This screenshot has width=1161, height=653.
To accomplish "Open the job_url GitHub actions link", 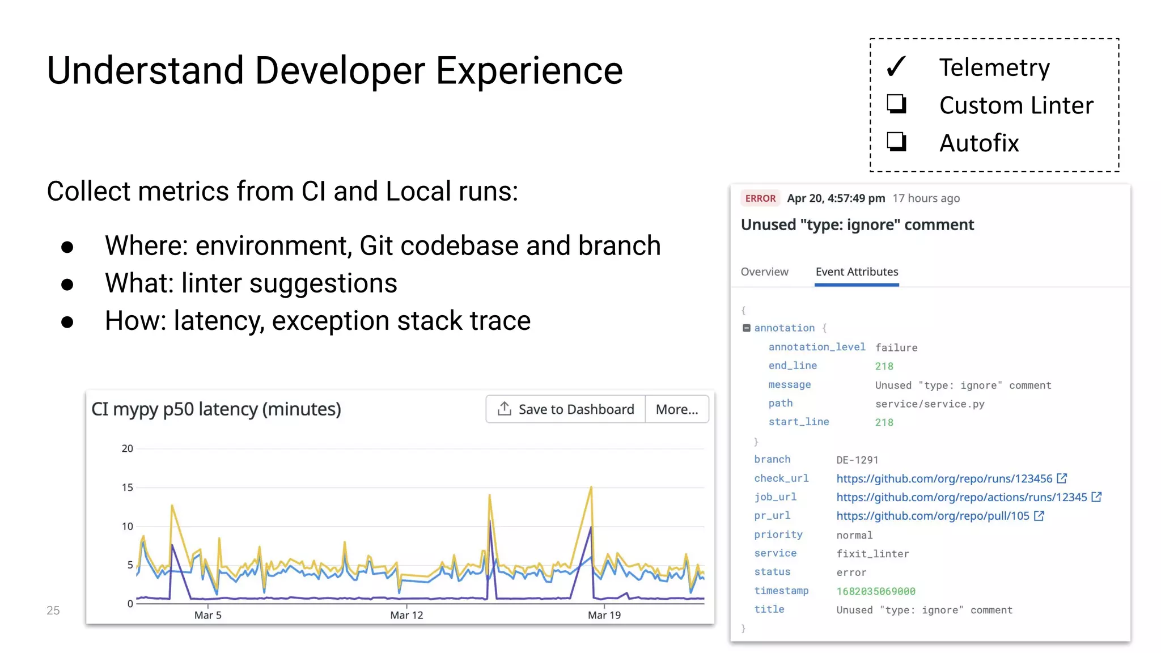I will click(x=961, y=497).
